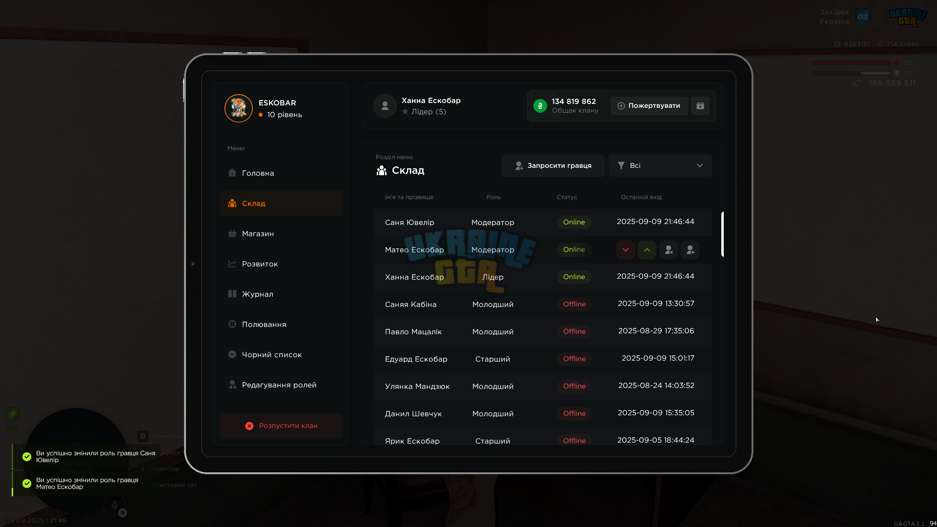937x527 pixels.
Task: Click the Ukraine GTA logo in the HUD corner
Action: click(x=908, y=18)
